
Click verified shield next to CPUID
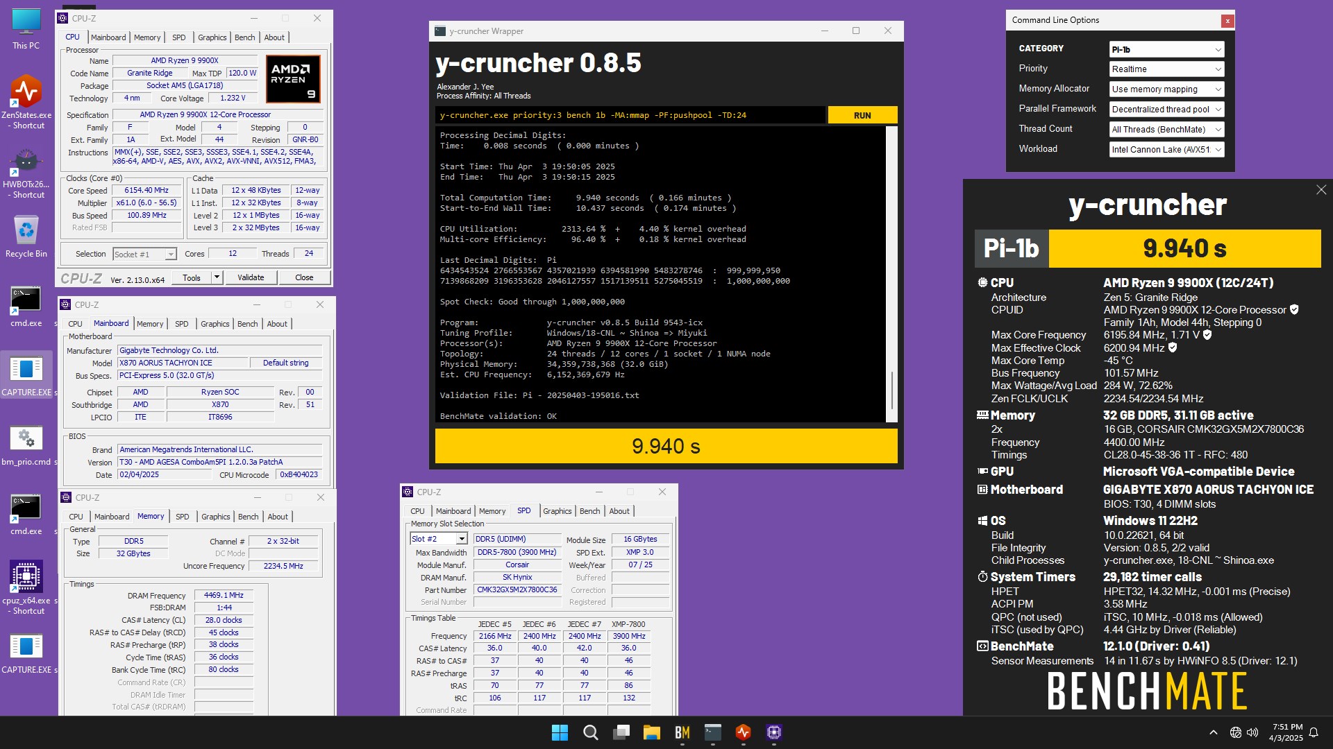(1294, 310)
